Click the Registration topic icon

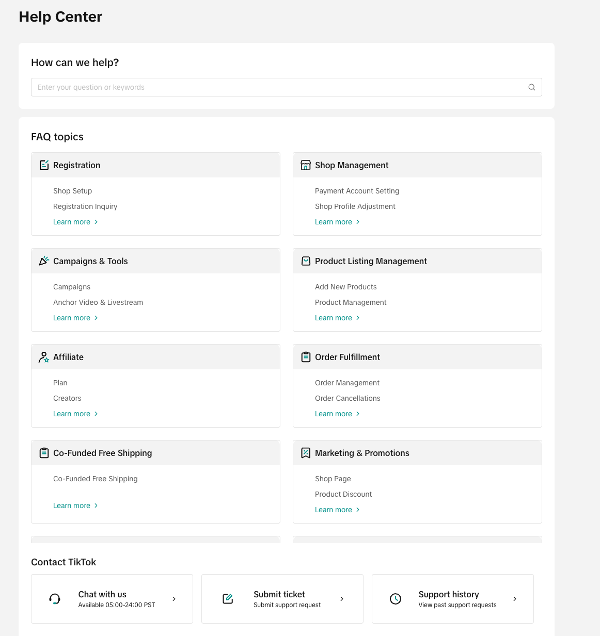coord(44,165)
